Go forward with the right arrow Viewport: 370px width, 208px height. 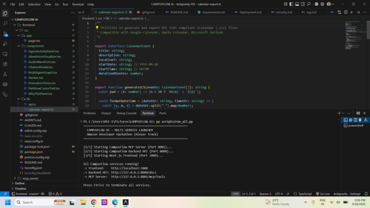click(358, 12)
